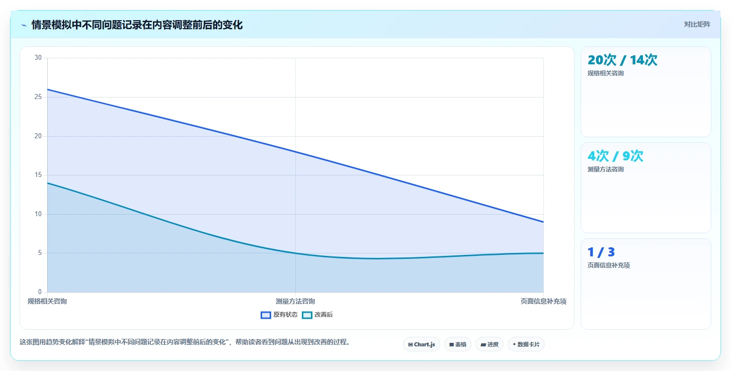Viewport: 731px width, 371px height.
Task: Click the 原有状态 data point at 测量方法咨询
Action: pyautogui.click(x=295, y=152)
